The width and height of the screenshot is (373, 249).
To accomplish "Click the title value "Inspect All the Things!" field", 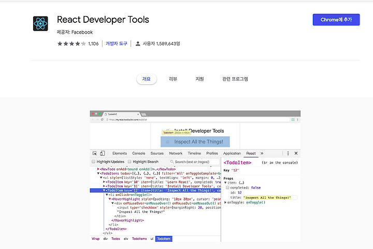I will point(270,198).
